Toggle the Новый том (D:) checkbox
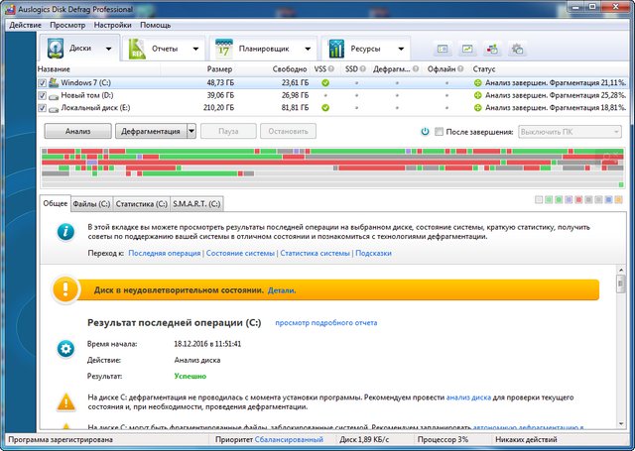The height and width of the screenshot is (451, 635). 42,95
